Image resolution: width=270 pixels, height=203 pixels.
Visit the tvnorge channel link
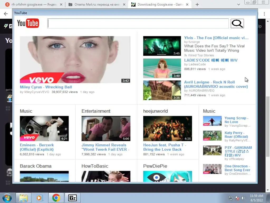click(x=194, y=42)
